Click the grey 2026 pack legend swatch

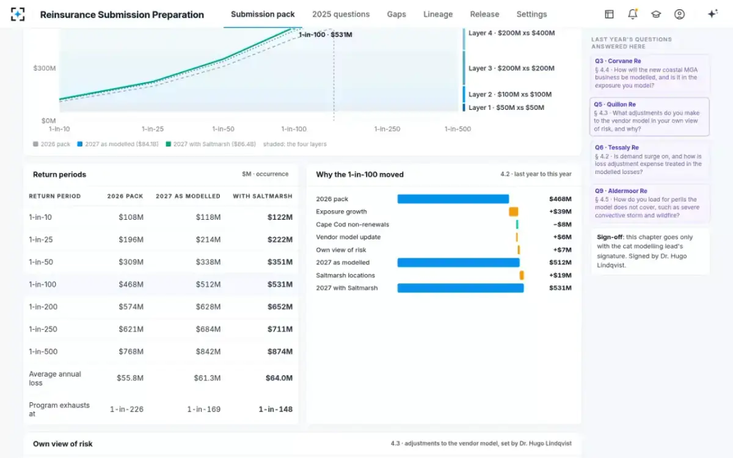click(x=35, y=144)
